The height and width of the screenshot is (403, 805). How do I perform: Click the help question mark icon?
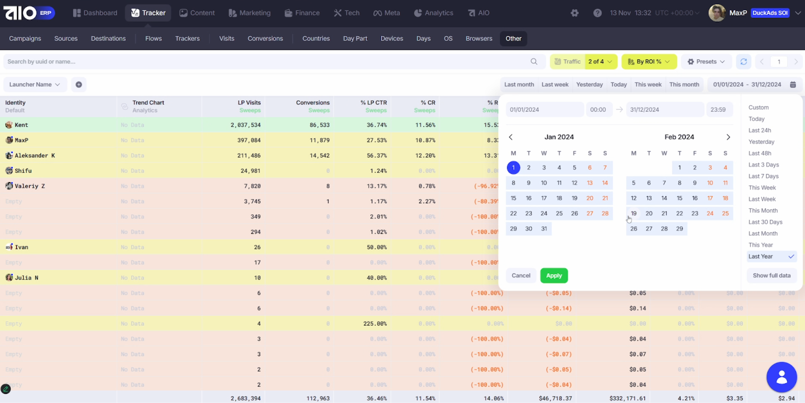(x=597, y=13)
